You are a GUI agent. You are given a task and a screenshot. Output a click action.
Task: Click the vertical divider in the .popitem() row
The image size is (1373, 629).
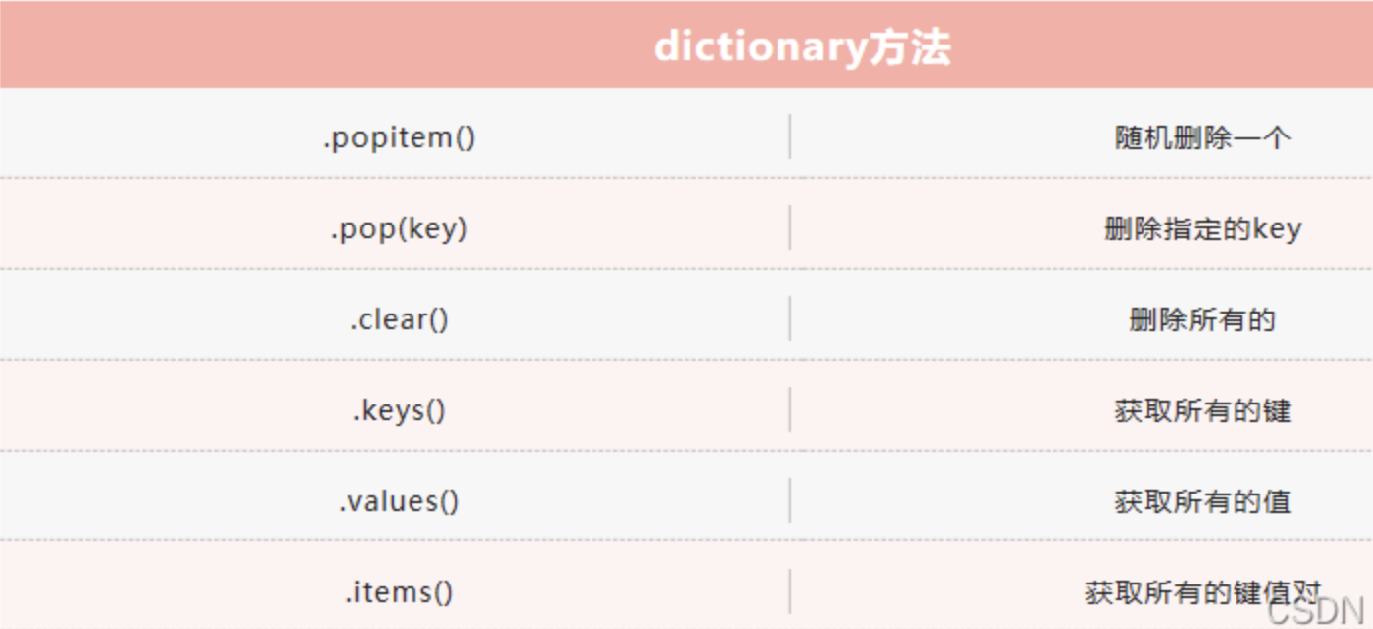pos(790,136)
